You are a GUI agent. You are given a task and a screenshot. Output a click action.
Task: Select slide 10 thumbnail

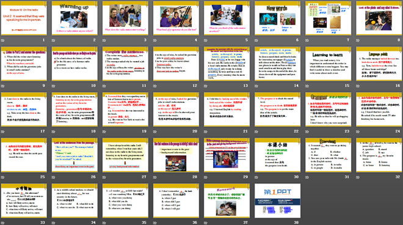click(x=74, y=64)
